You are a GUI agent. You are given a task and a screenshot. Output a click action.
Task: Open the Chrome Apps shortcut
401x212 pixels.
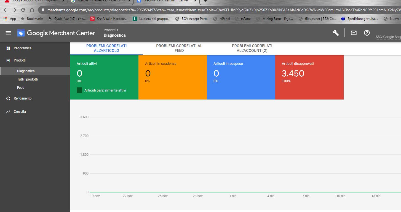pyautogui.click(x=10, y=19)
